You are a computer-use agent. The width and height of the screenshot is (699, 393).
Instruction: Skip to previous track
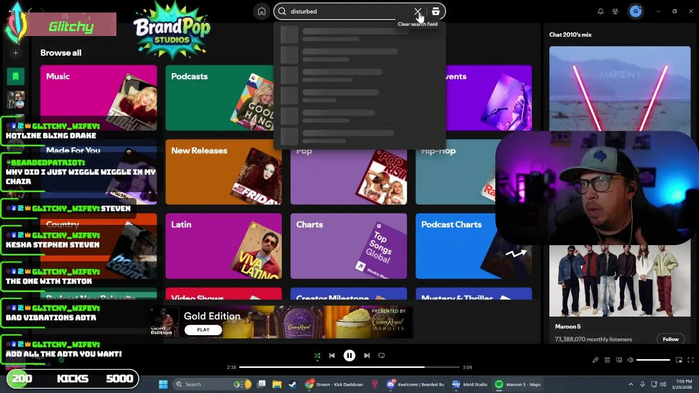pos(332,355)
